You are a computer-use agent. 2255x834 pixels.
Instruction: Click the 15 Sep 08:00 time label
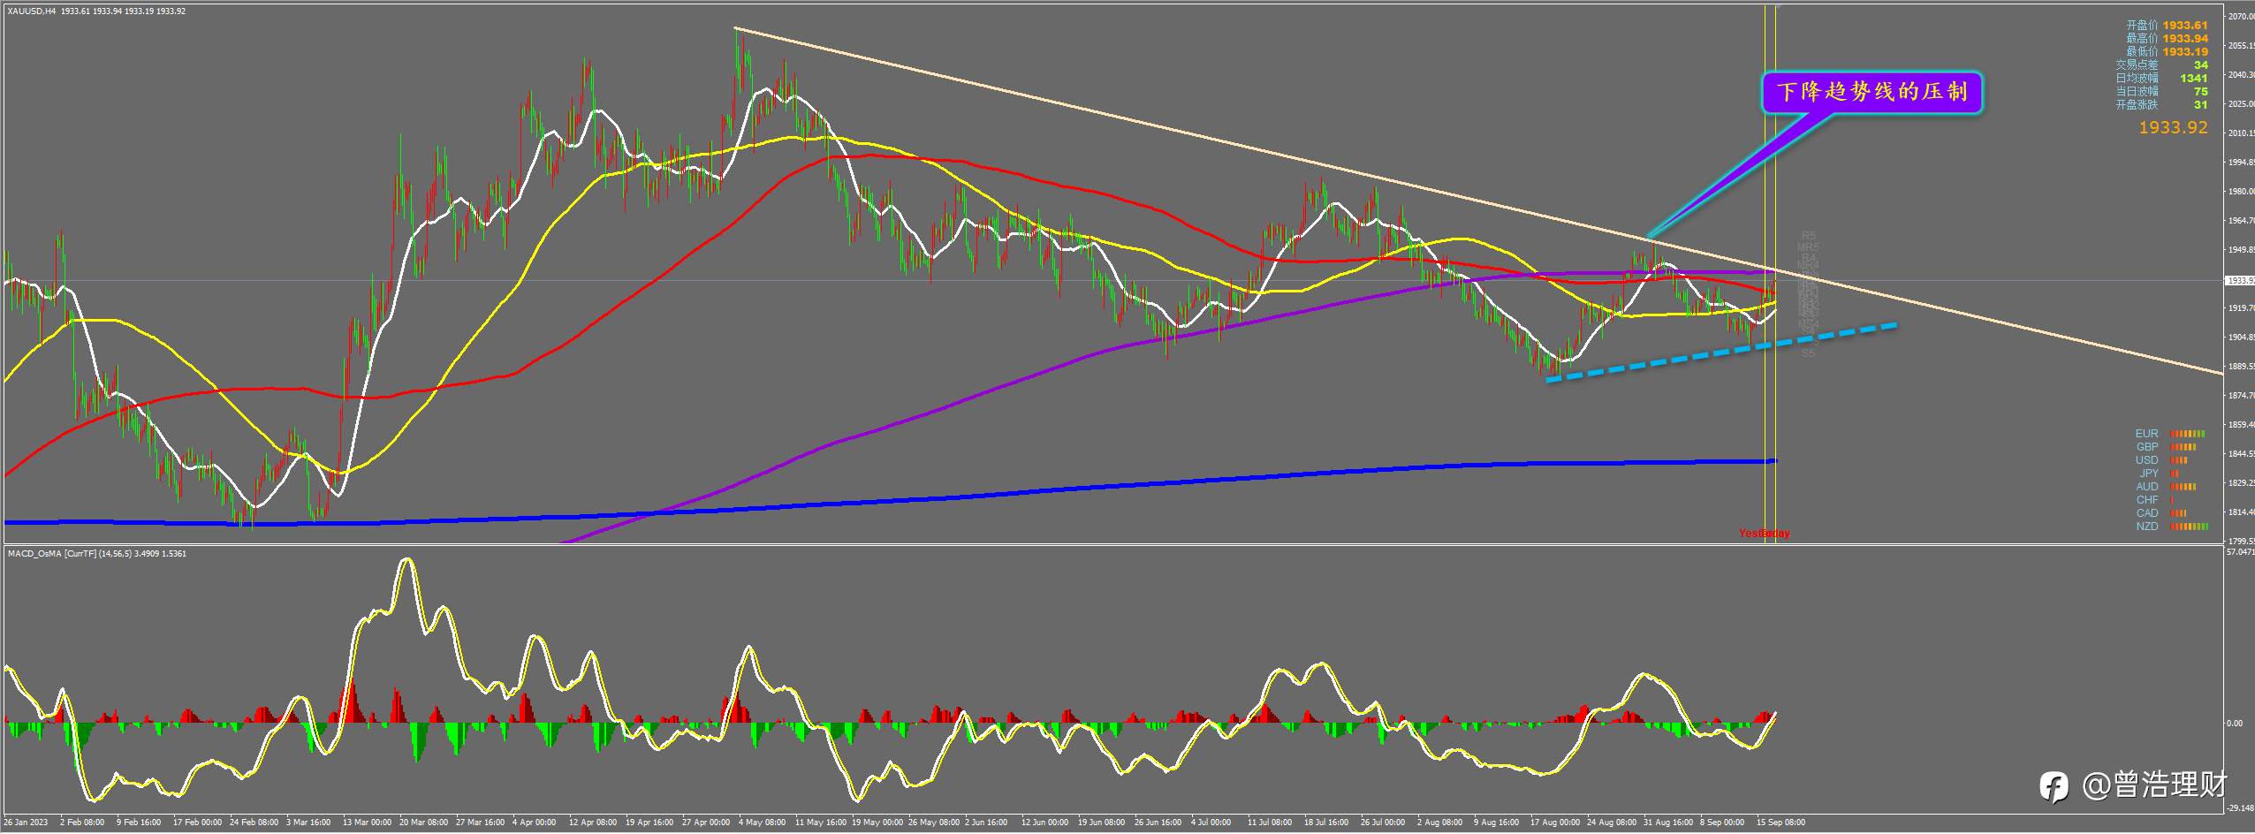pyautogui.click(x=1781, y=823)
